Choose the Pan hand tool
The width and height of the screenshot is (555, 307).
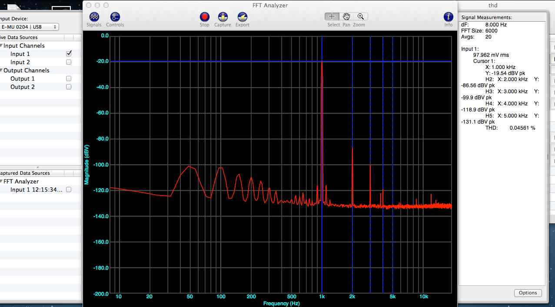[x=346, y=16]
